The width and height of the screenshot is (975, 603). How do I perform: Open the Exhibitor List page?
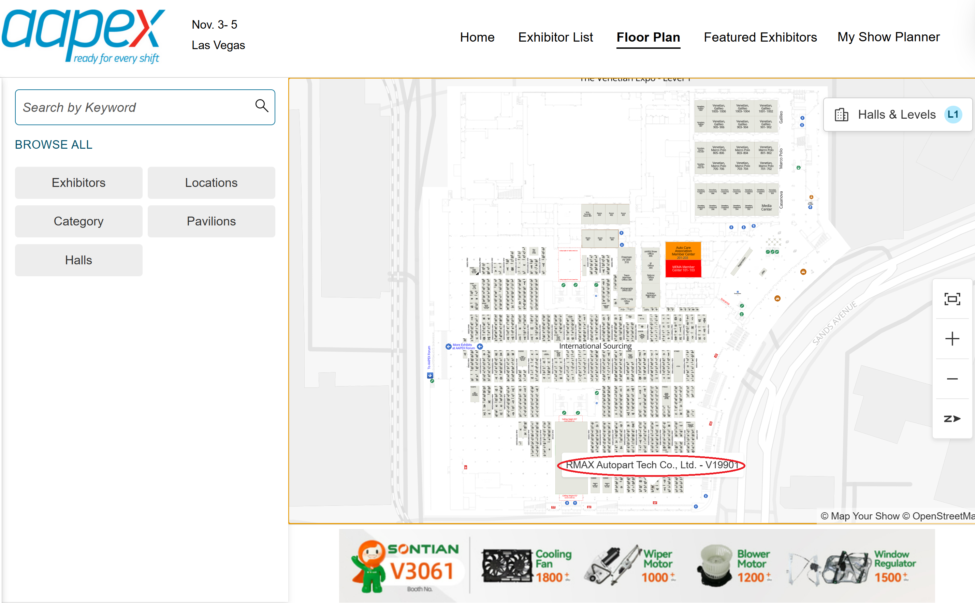(x=555, y=37)
